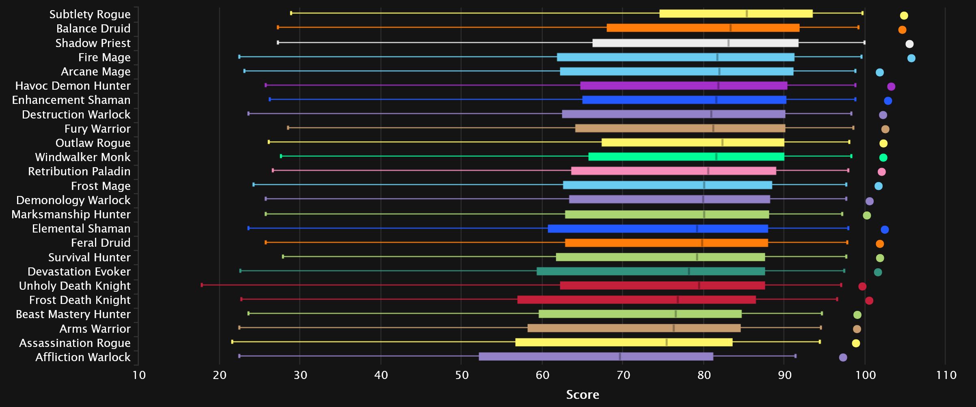Click the Retribution Paladin outlier dot
Screen dimensions: 976x407
pos(881,172)
